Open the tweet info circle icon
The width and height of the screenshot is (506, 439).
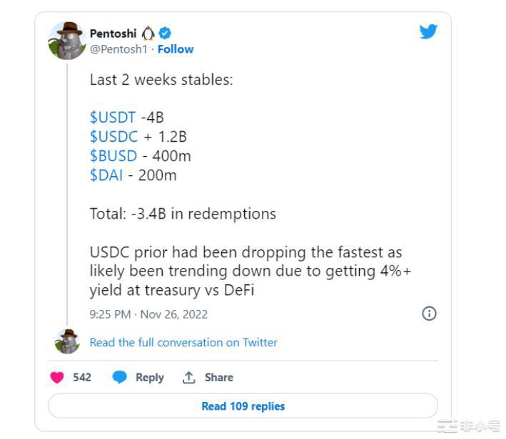coord(430,314)
